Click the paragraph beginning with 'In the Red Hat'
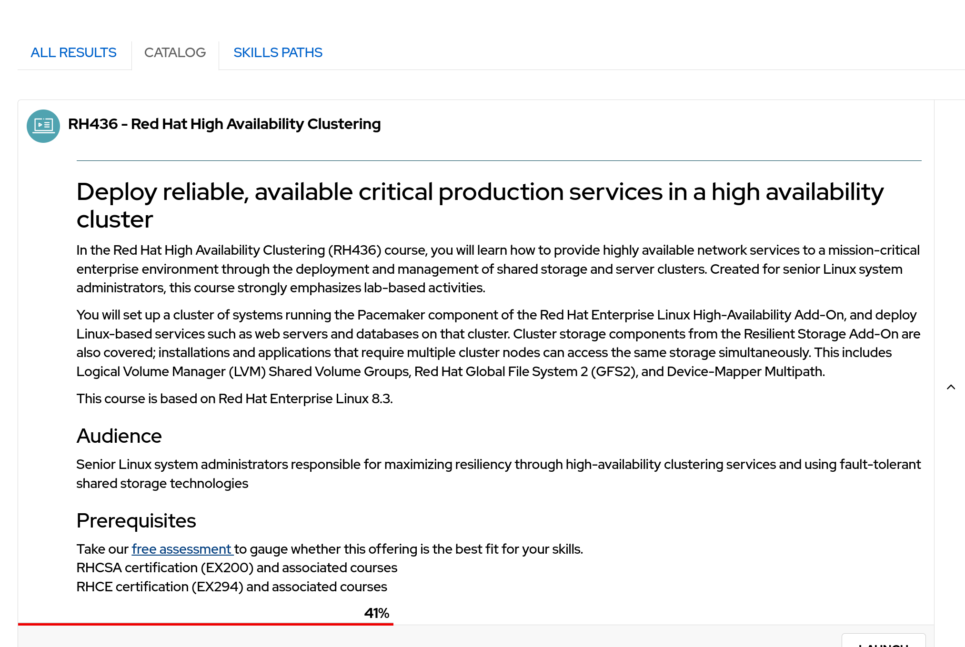Image resolution: width=965 pixels, height=647 pixels. 498,269
